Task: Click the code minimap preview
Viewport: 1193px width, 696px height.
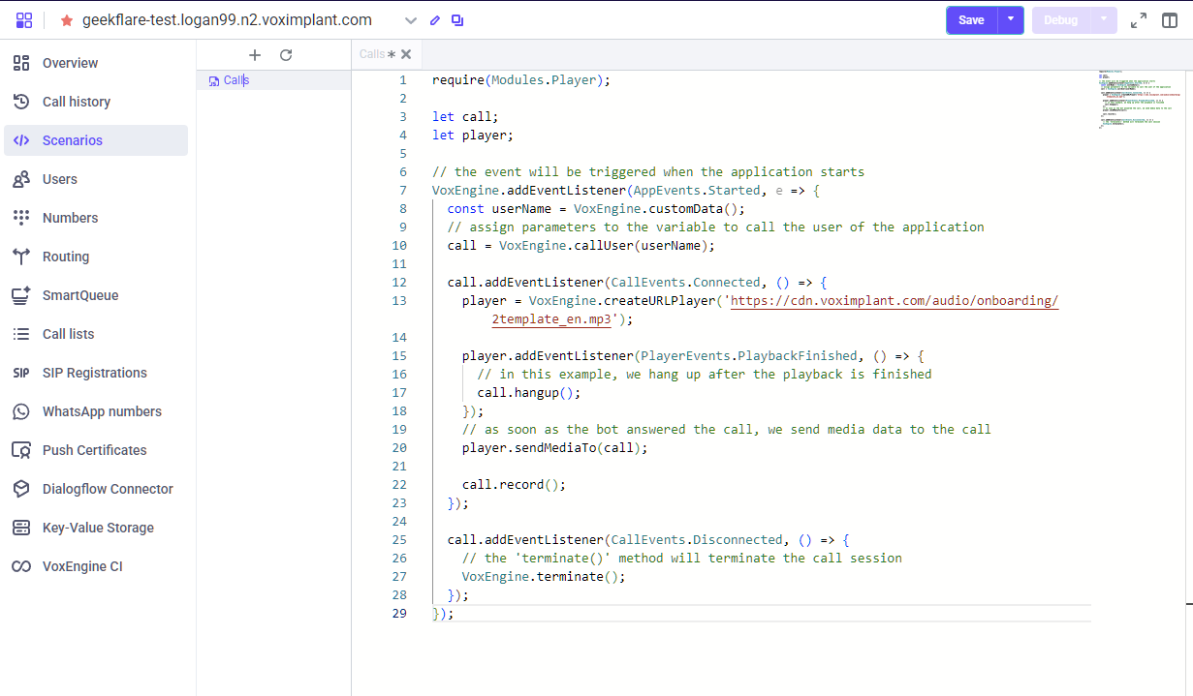Action: 1130,100
